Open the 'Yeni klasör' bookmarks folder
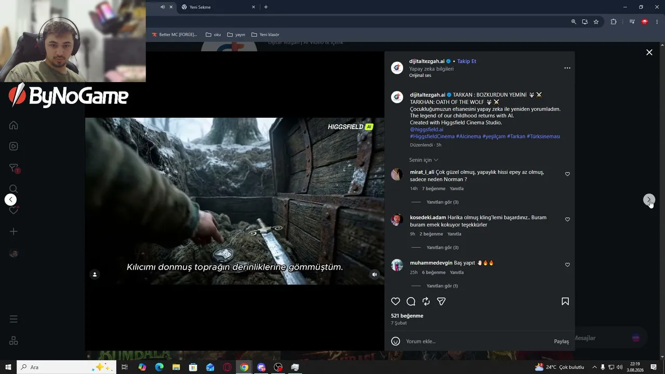This screenshot has height=374, width=665. [x=265, y=35]
